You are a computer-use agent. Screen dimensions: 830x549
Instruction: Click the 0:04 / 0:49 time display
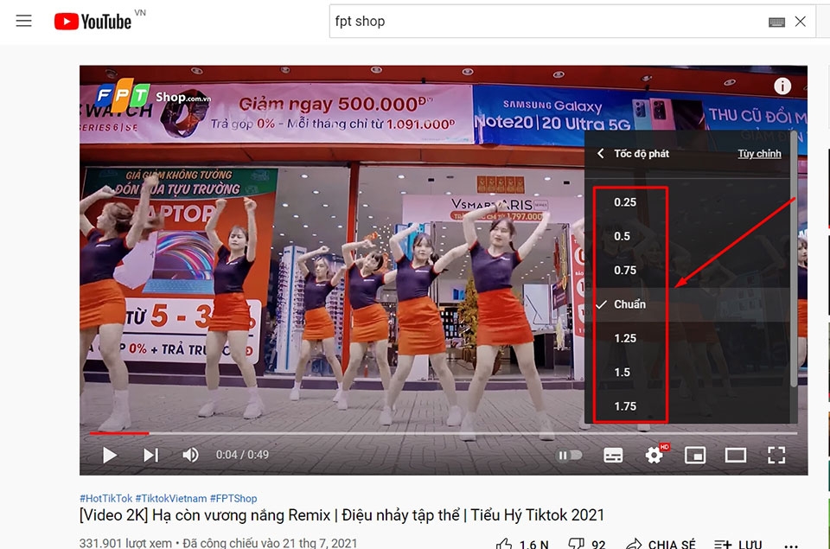coord(242,455)
